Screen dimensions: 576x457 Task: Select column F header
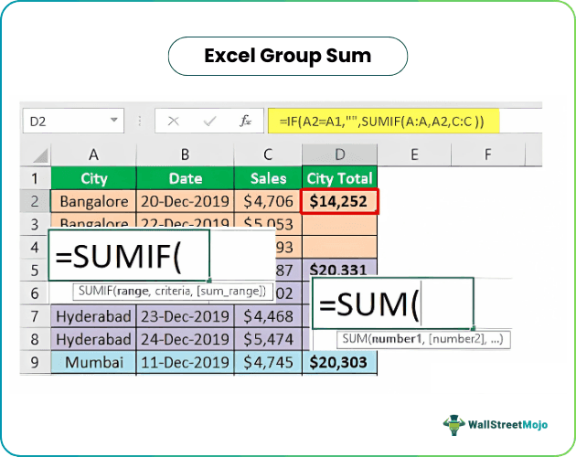click(x=487, y=154)
